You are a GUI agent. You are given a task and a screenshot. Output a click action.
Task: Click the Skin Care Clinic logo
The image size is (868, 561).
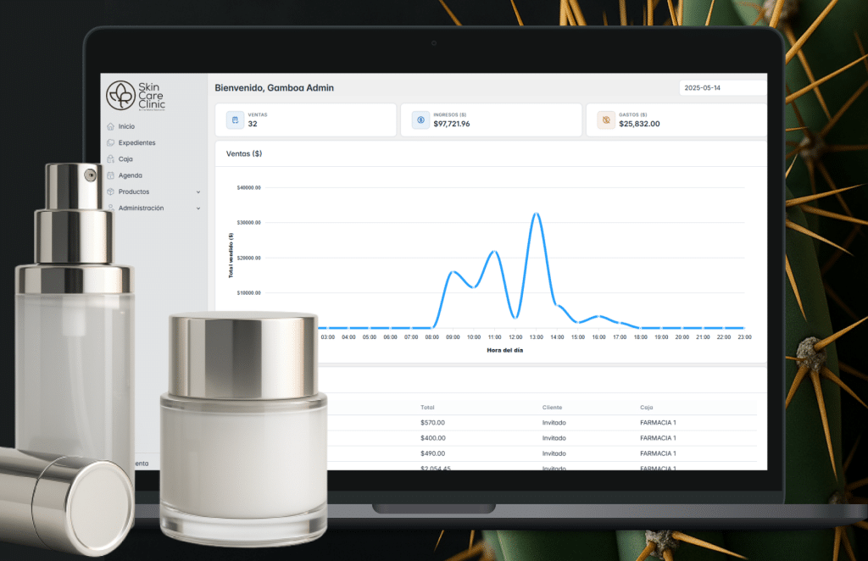click(x=135, y=96)
